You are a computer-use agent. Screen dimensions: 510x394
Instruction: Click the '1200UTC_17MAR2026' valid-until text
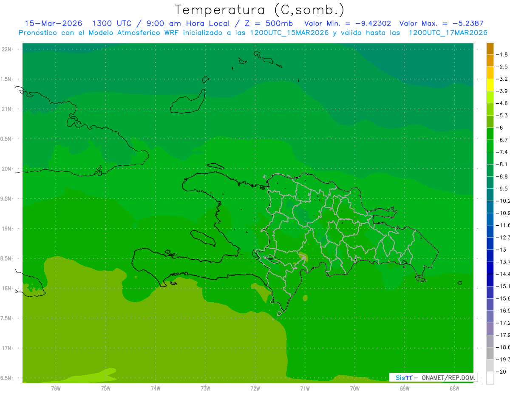point(448,33)
